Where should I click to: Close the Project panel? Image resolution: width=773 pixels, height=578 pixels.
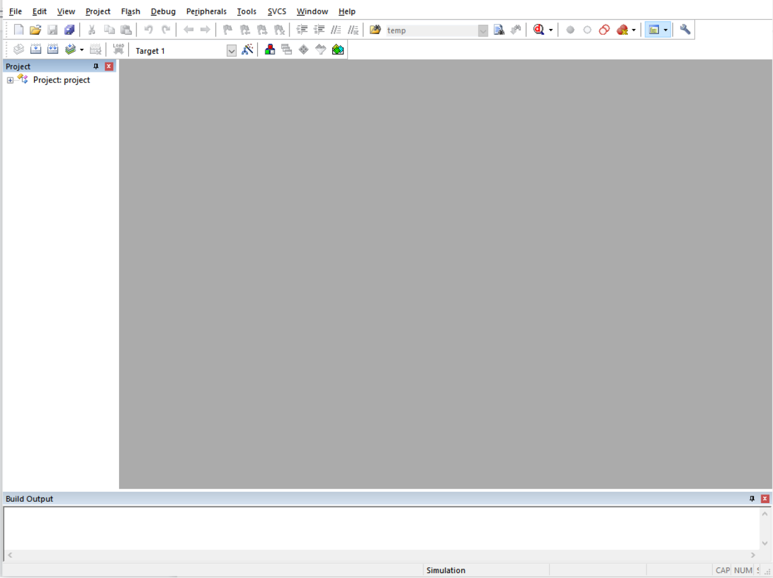click(x=109, y=66)
